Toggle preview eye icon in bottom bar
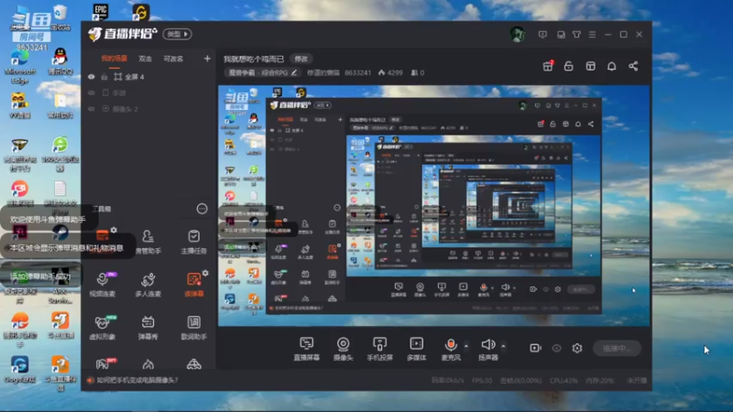The width and height of the screenshot is (733, 412). point(556,348)
